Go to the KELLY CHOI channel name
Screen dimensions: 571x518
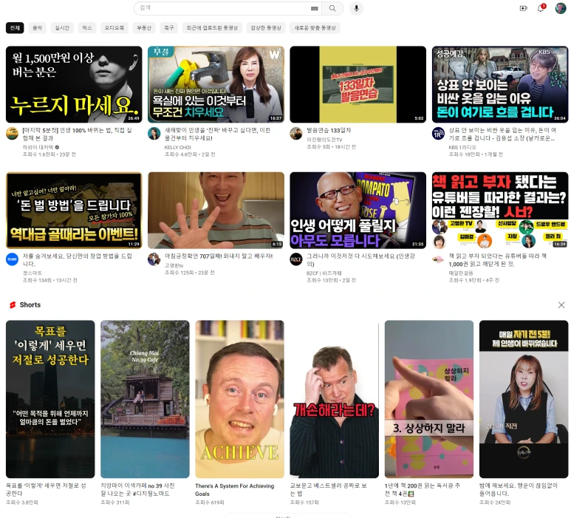[177, 148]
